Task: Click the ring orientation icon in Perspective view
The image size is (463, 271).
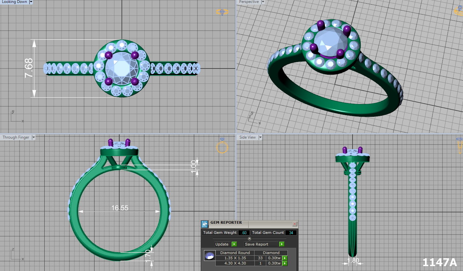Action: 459,11
